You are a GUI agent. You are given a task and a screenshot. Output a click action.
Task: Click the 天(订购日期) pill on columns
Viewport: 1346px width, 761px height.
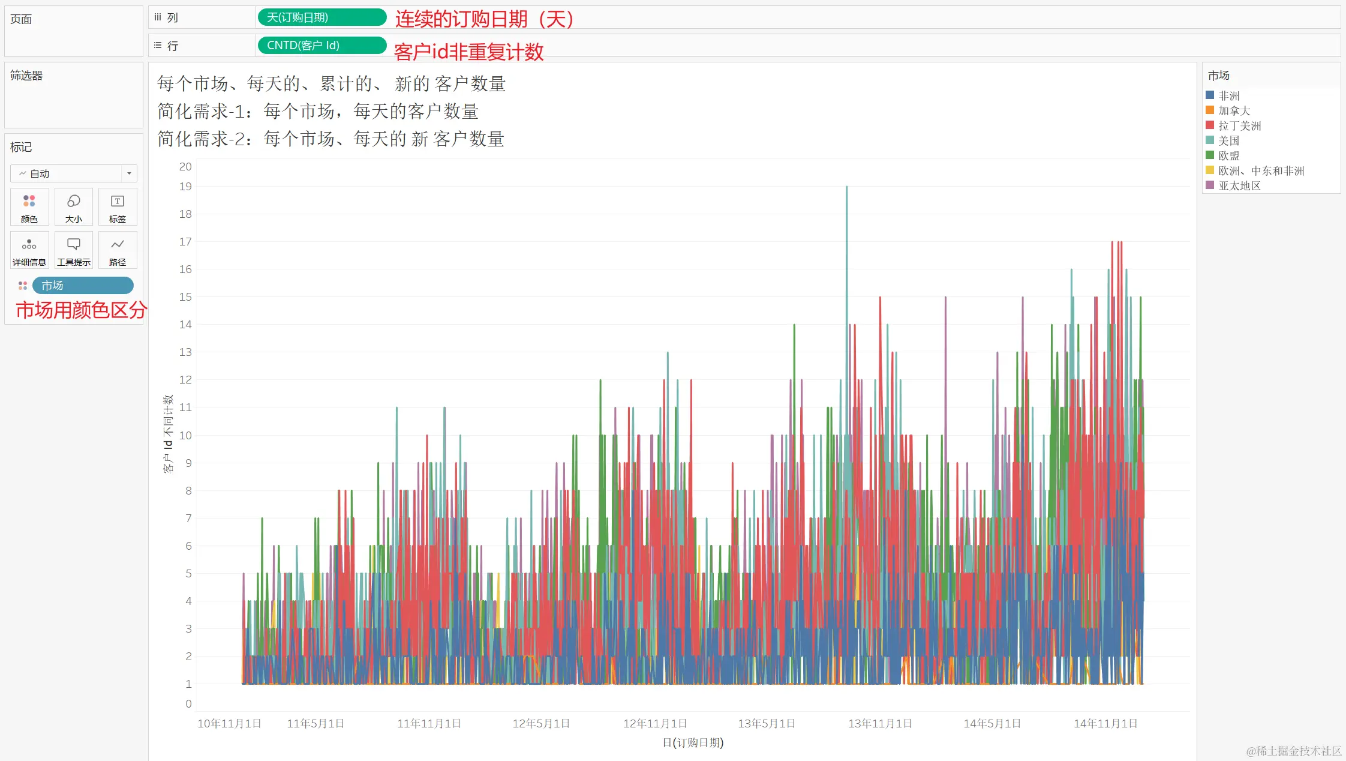[x=322, y=17]
